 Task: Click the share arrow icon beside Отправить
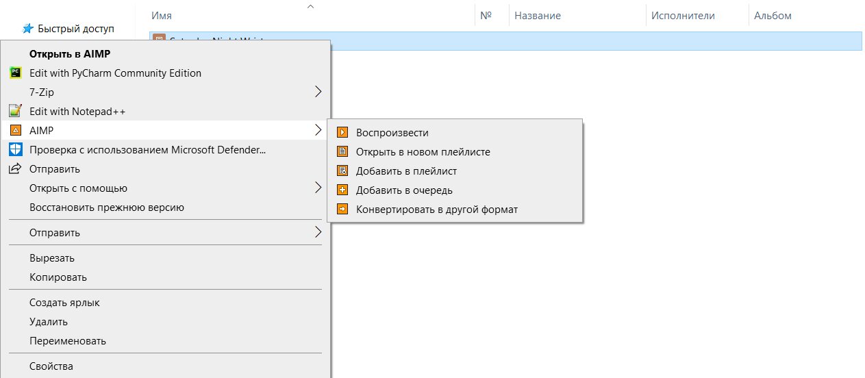point(16,168)
